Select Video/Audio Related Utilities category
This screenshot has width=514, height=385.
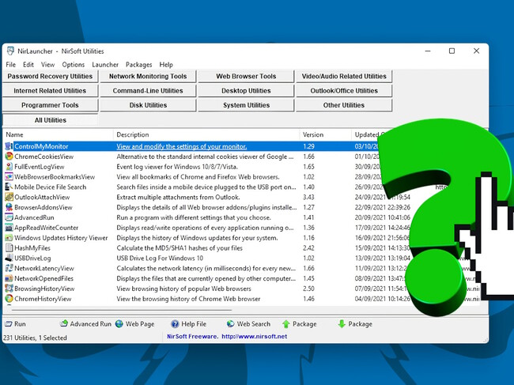tap(344, 77)
